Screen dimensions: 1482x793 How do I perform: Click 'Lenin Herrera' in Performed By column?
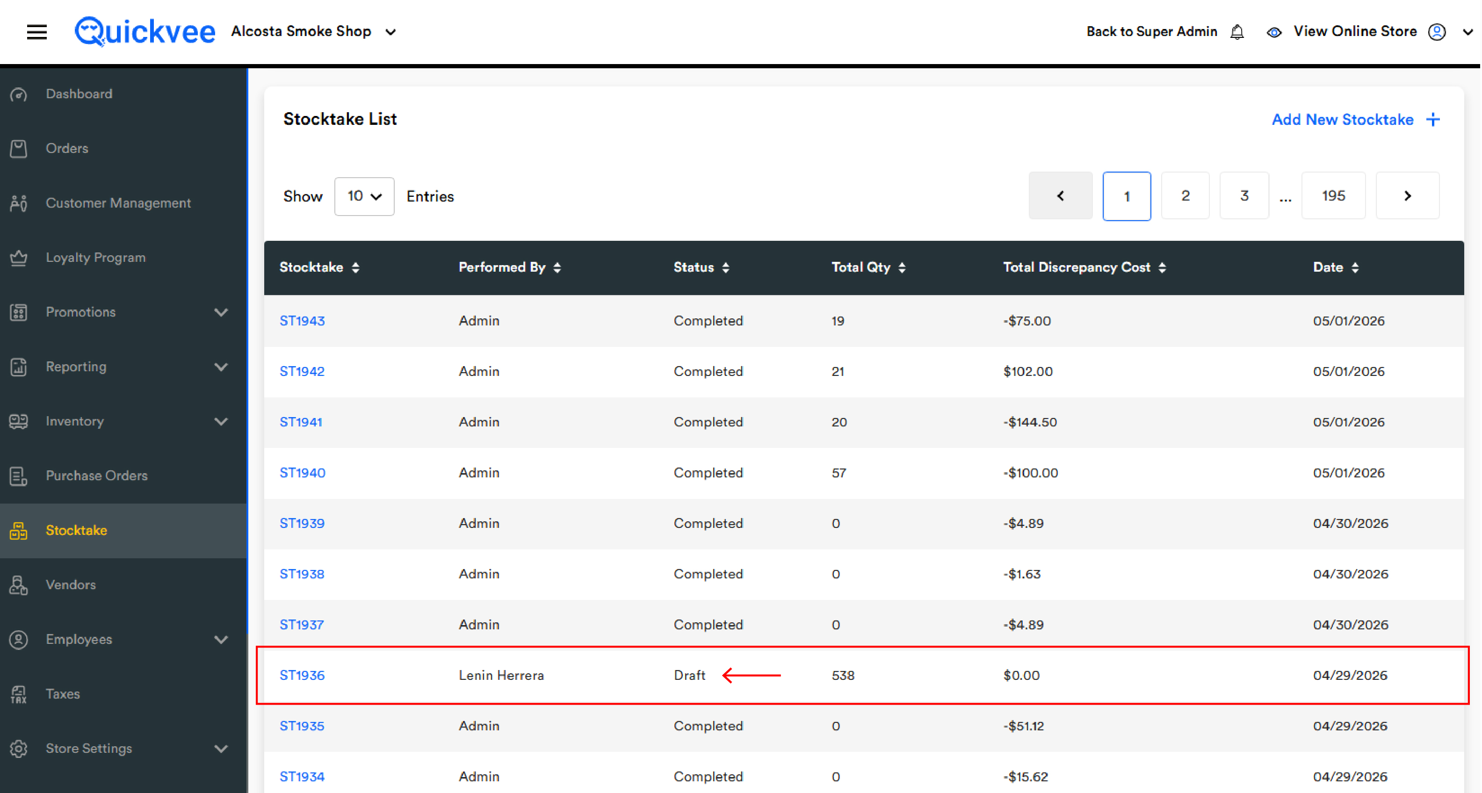[x=501, y=675]
